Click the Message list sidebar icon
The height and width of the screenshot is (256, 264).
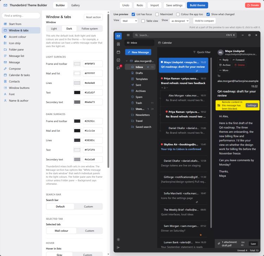5,56
